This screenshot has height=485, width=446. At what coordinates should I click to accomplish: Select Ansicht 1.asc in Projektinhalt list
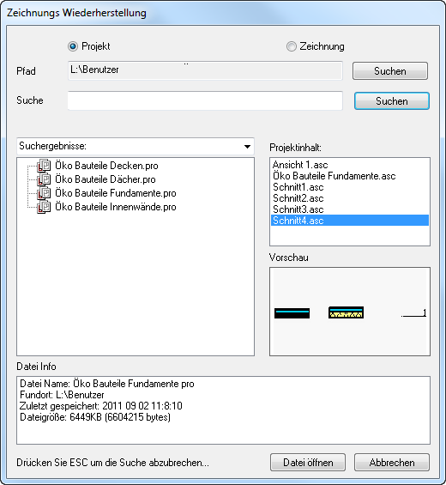click(300, 165)
